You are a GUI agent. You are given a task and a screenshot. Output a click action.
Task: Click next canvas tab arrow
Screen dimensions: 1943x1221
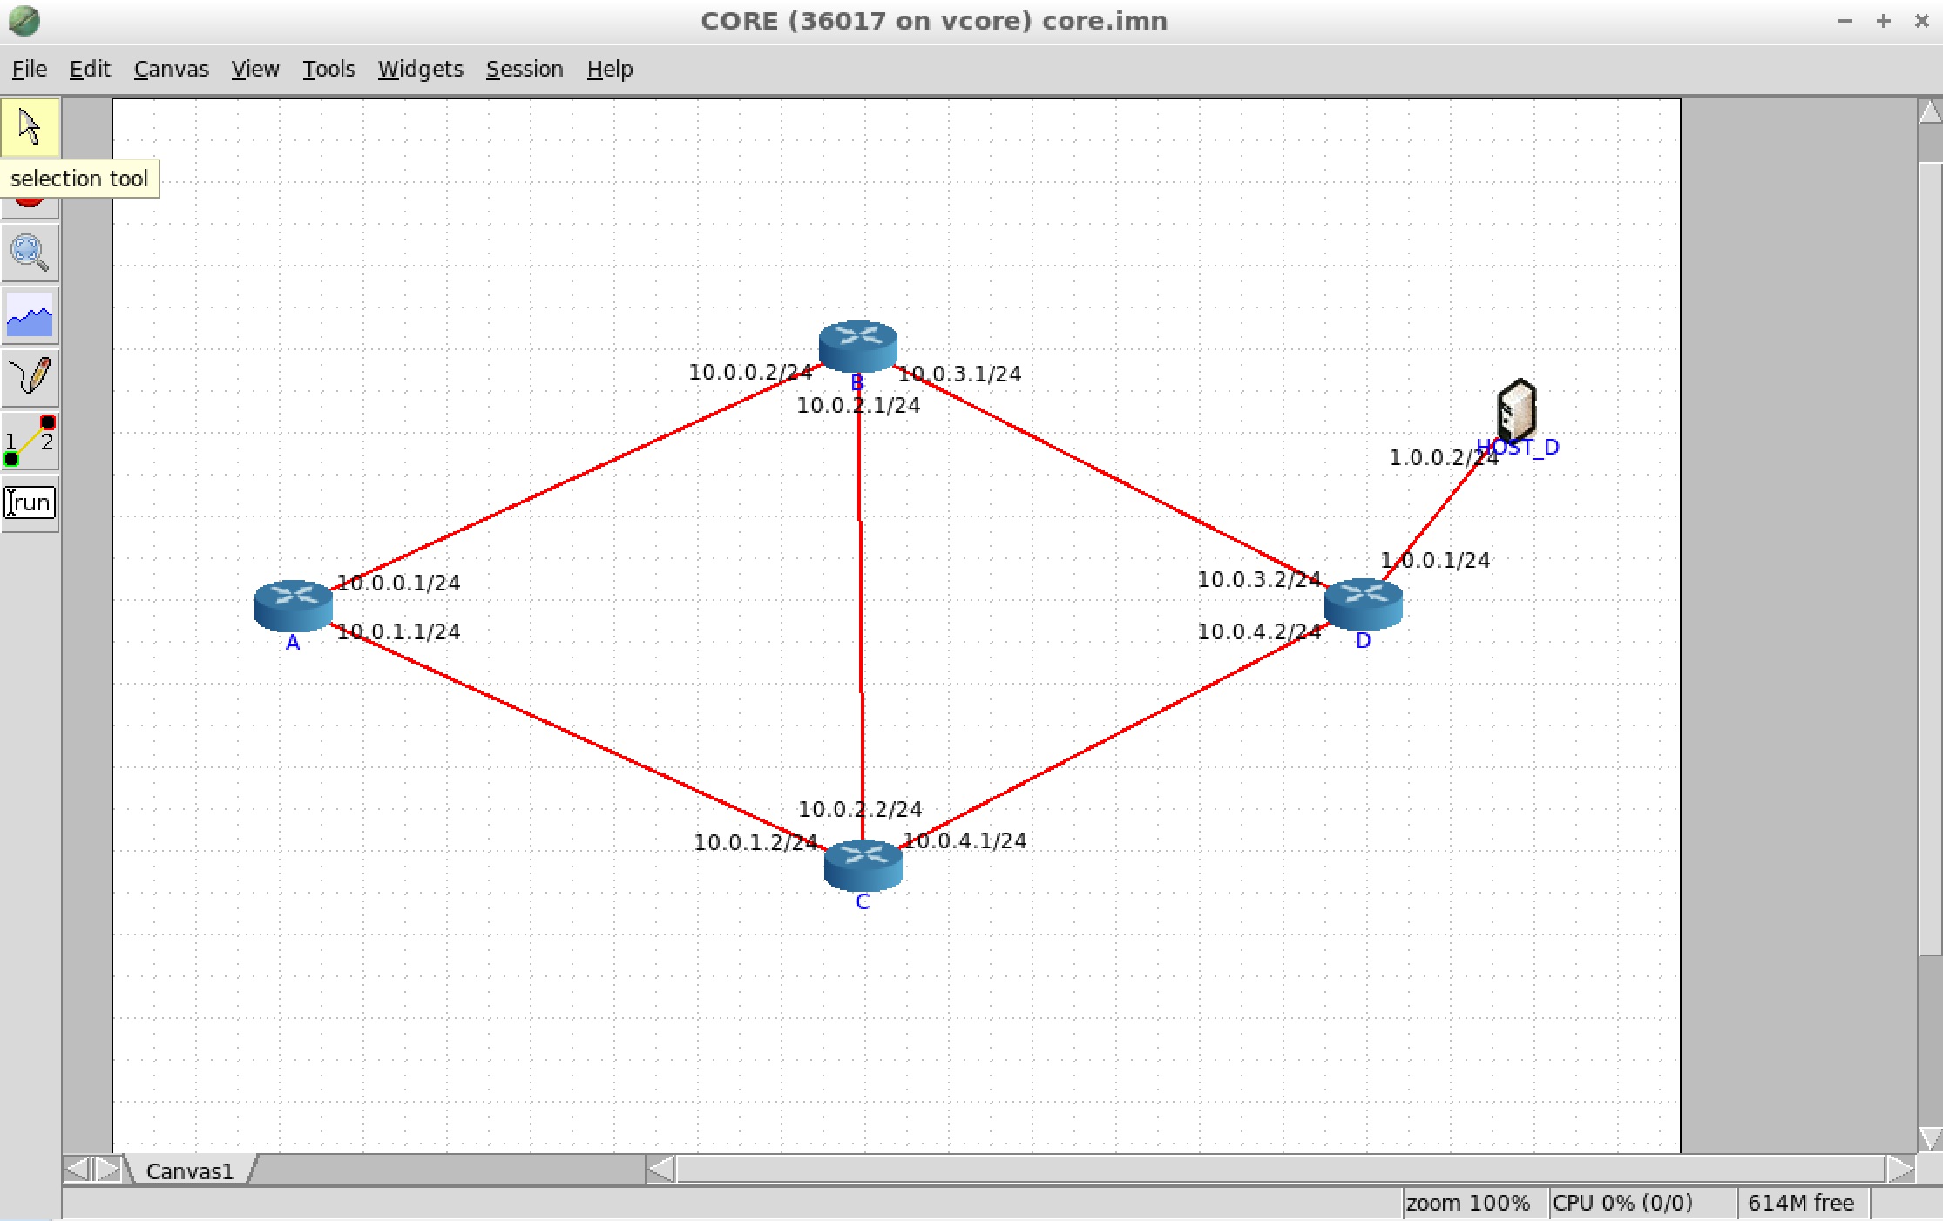click(x=107, y=1169)
